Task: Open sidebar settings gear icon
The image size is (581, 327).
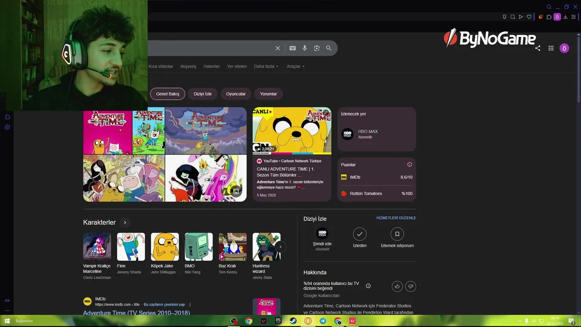Action: pyautogui.click(x=7, y=127)
